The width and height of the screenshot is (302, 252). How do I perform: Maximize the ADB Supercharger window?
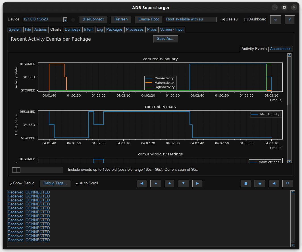(x=284, y=7)
